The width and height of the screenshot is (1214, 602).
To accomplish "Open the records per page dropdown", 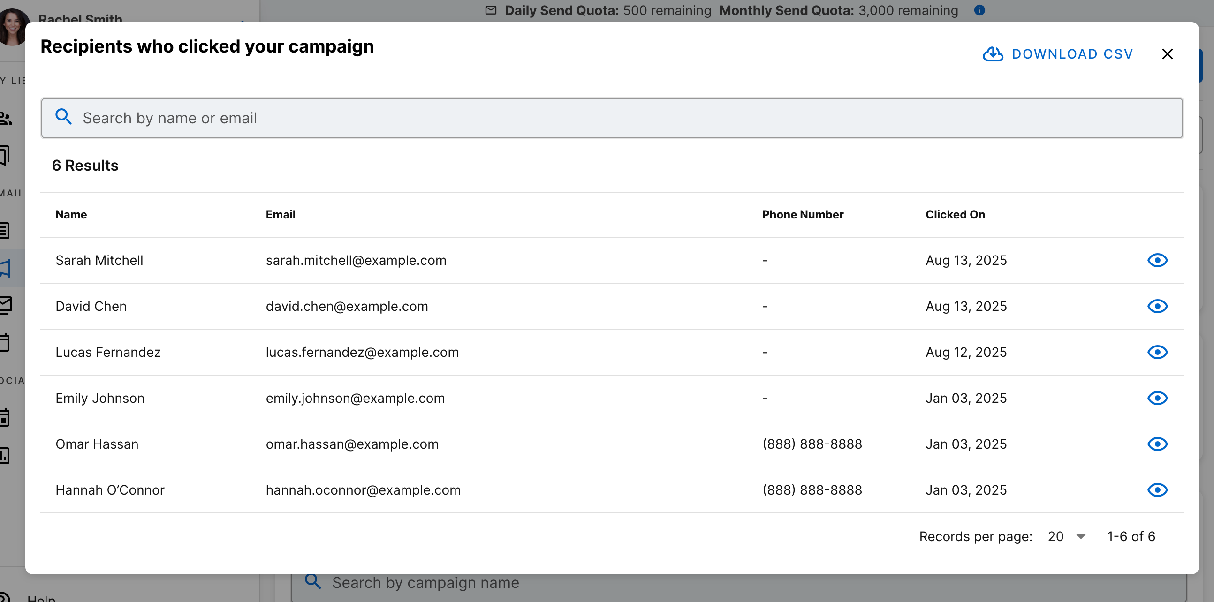I will click(1066, 536).
